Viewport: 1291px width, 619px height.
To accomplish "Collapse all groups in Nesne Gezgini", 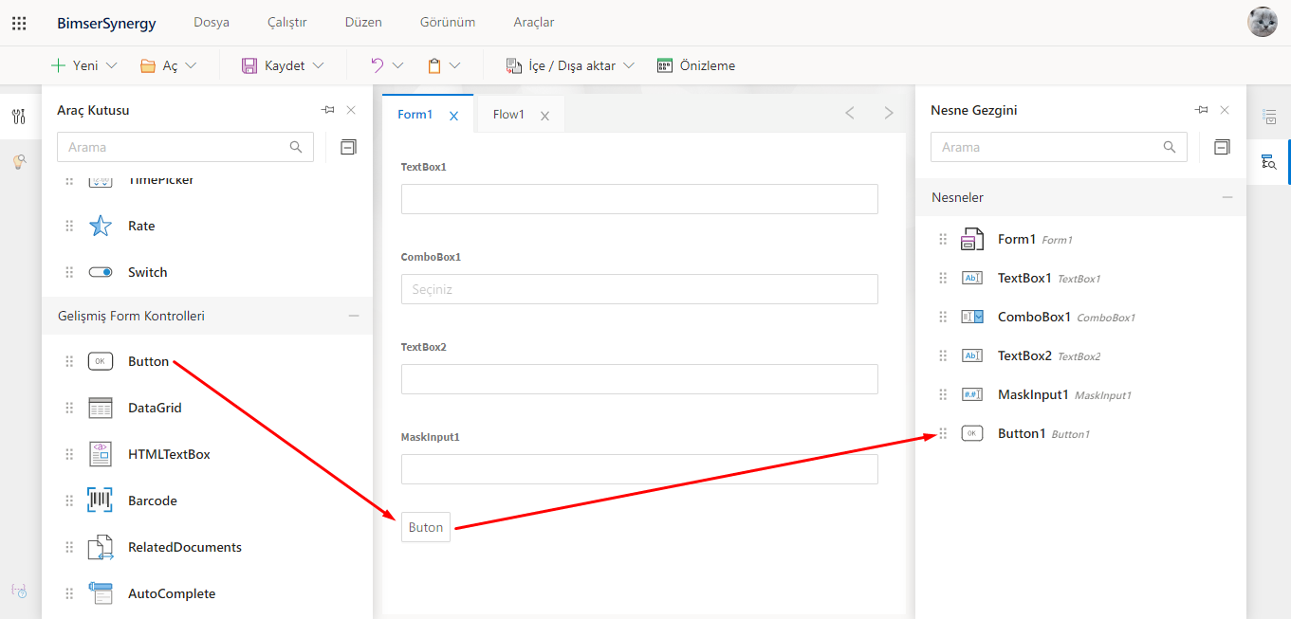I will [1222, 147].
